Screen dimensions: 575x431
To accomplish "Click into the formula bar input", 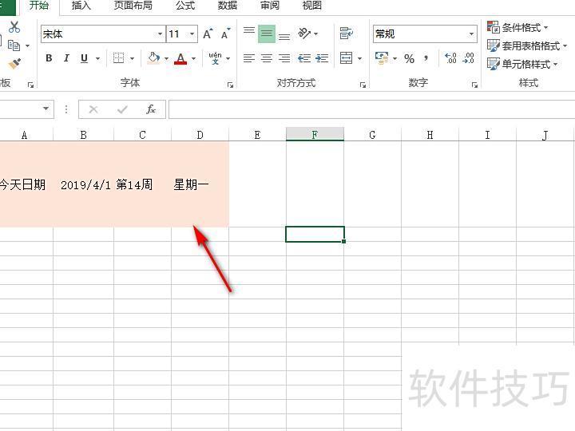I will tap(371, 109).
